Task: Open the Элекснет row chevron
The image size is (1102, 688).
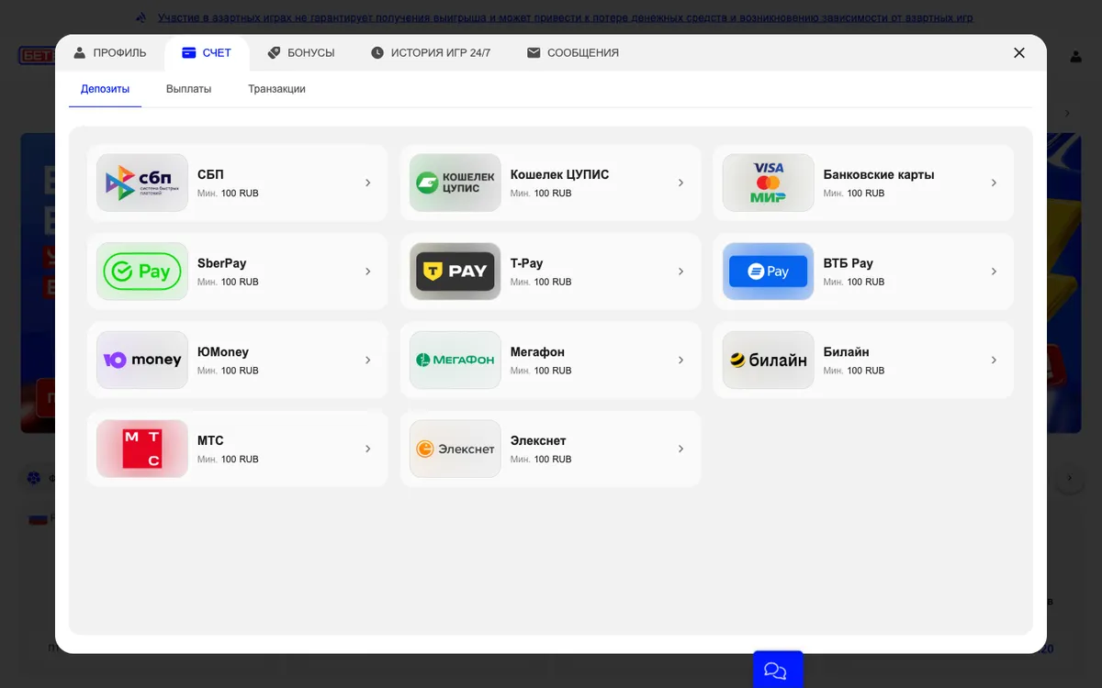Action: tap(681, 449)
